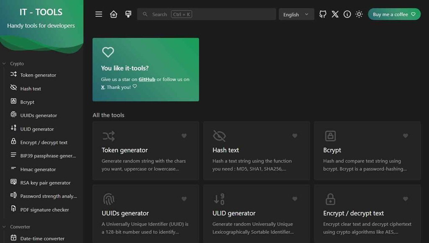Click the Encrypt / decrypt card padlock icon
The width and height of the screenshot is (429, 243).
tap(330, 199)
